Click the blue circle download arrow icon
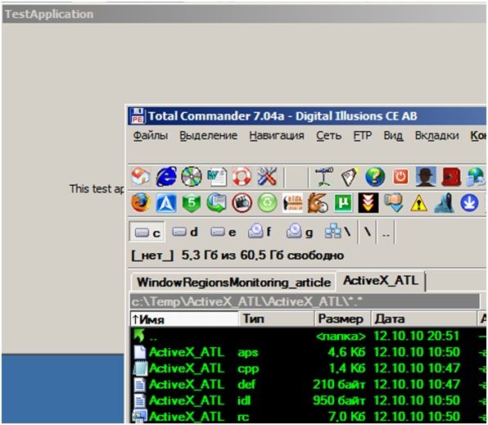The image size is (488, 425). click(x=469, y=203)
